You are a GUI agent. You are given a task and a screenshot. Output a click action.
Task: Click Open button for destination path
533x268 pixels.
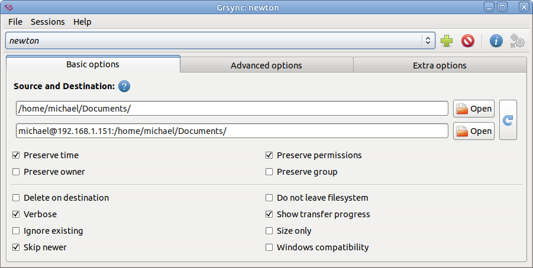(474, 131)
